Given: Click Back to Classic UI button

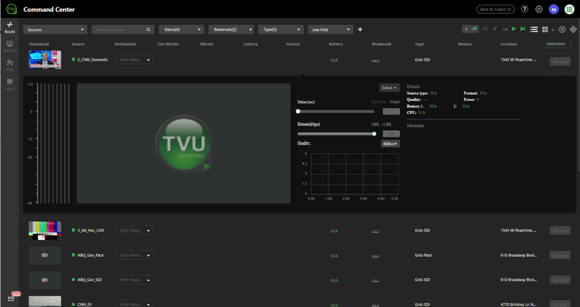Looking at the screenshot, I should [x=495, y=9].
